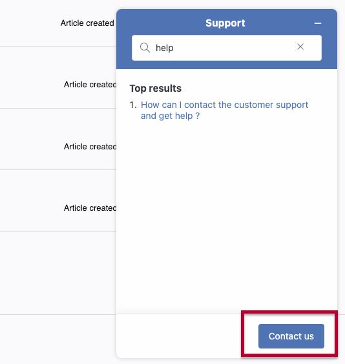Viewport: 345px width, 364px height.
Task: Click the magnifying glass search icon
Action: point(145,48)
